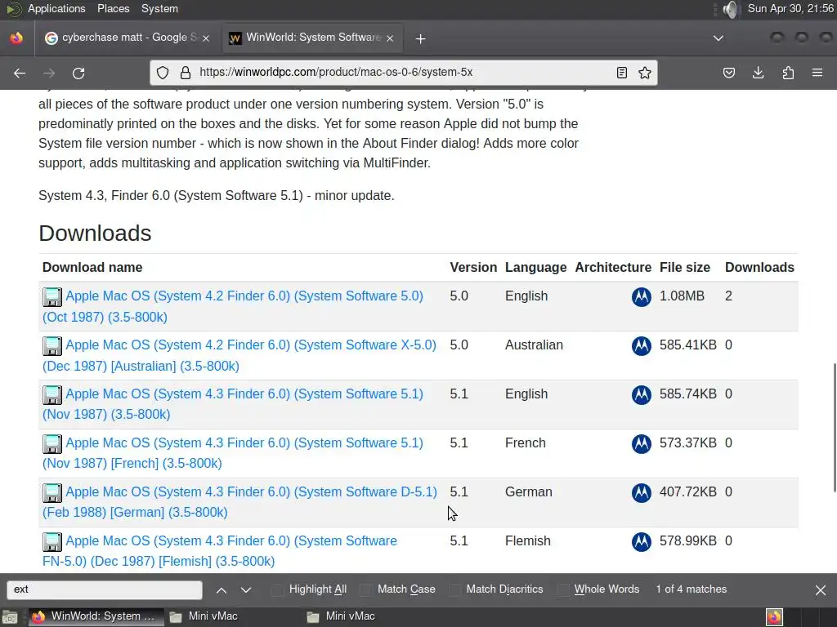This screenshot has height=627, width=837.
Task: Open the Pocket save icon
Action: click(728, 73)
